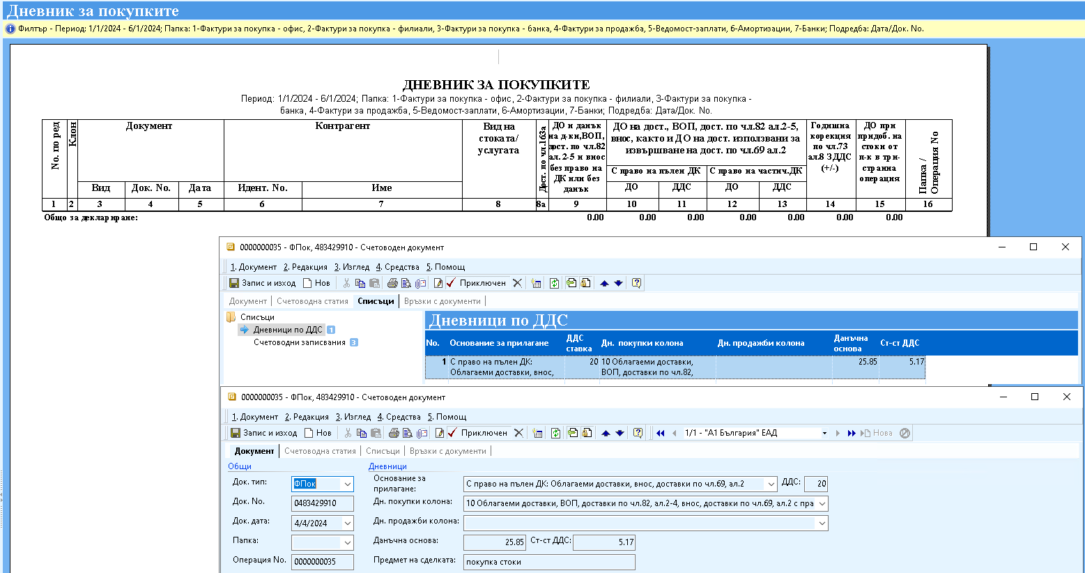Image resolution: width=1085 pixels, height=573 pixels.
Task: Click the edit note pencil icon in upper window
Action: pos(438,283)
